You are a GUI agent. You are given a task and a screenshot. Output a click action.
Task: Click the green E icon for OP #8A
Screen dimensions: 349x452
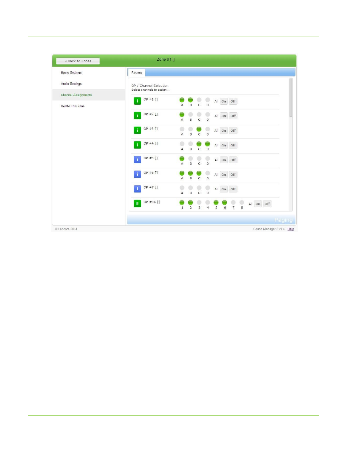tap(138, 203)
